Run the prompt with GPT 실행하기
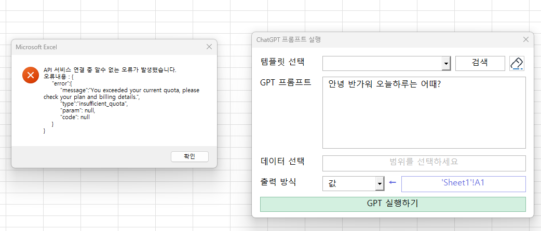Image resolution: width=541 pixels, height=231 pixels. 393,204
